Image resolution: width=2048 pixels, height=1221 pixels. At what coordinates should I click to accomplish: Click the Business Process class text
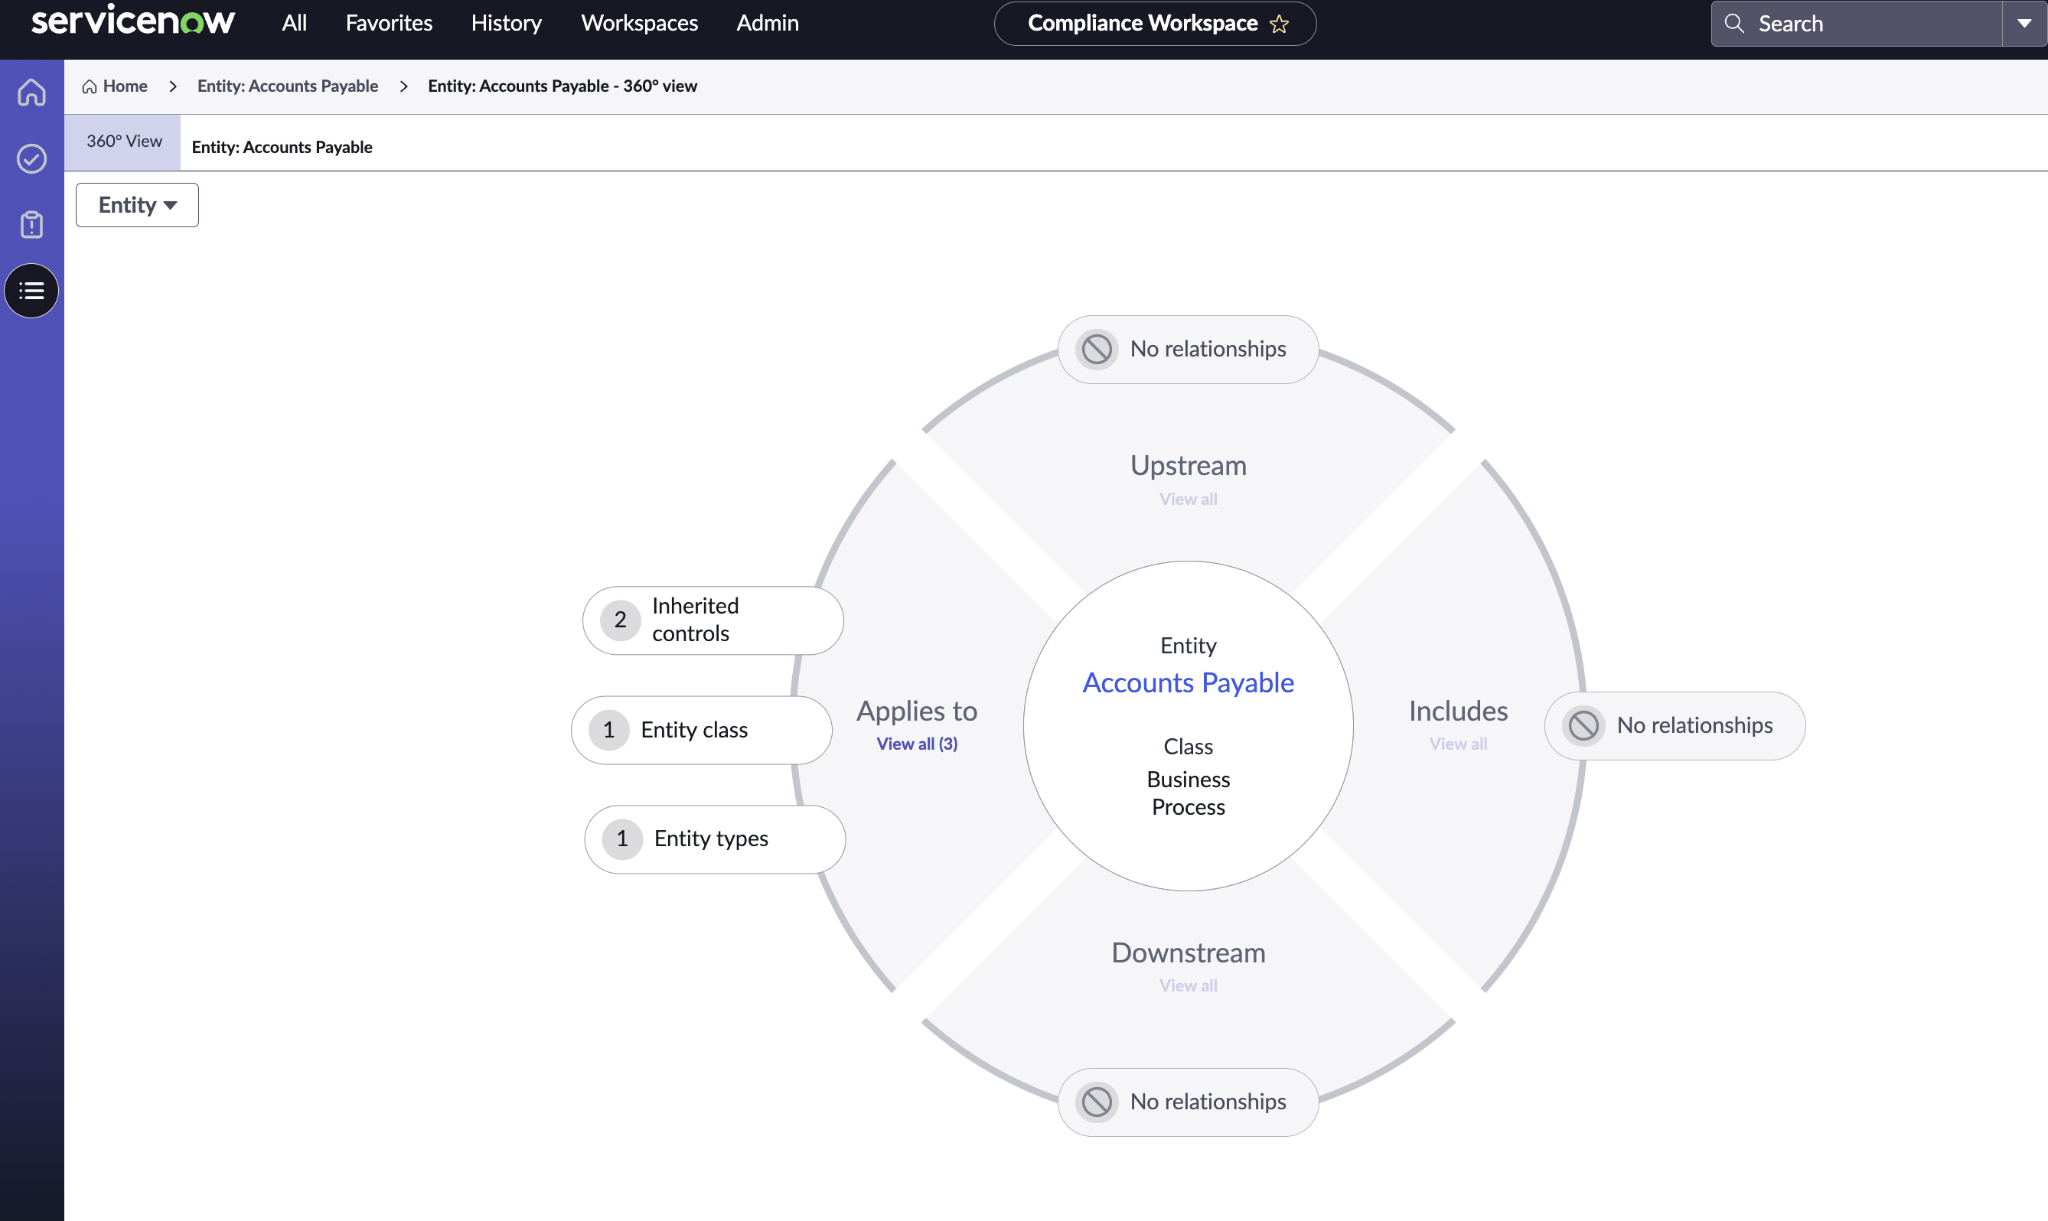[x=1188, y=793]
